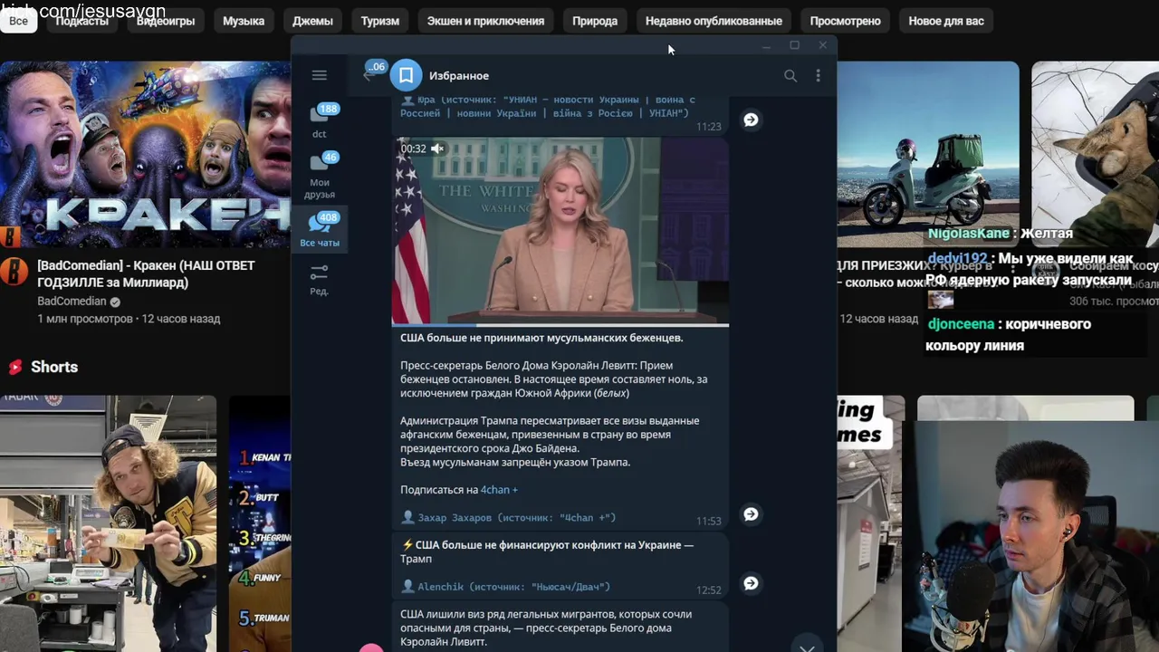Click the США больше не принимают headline

541,338
